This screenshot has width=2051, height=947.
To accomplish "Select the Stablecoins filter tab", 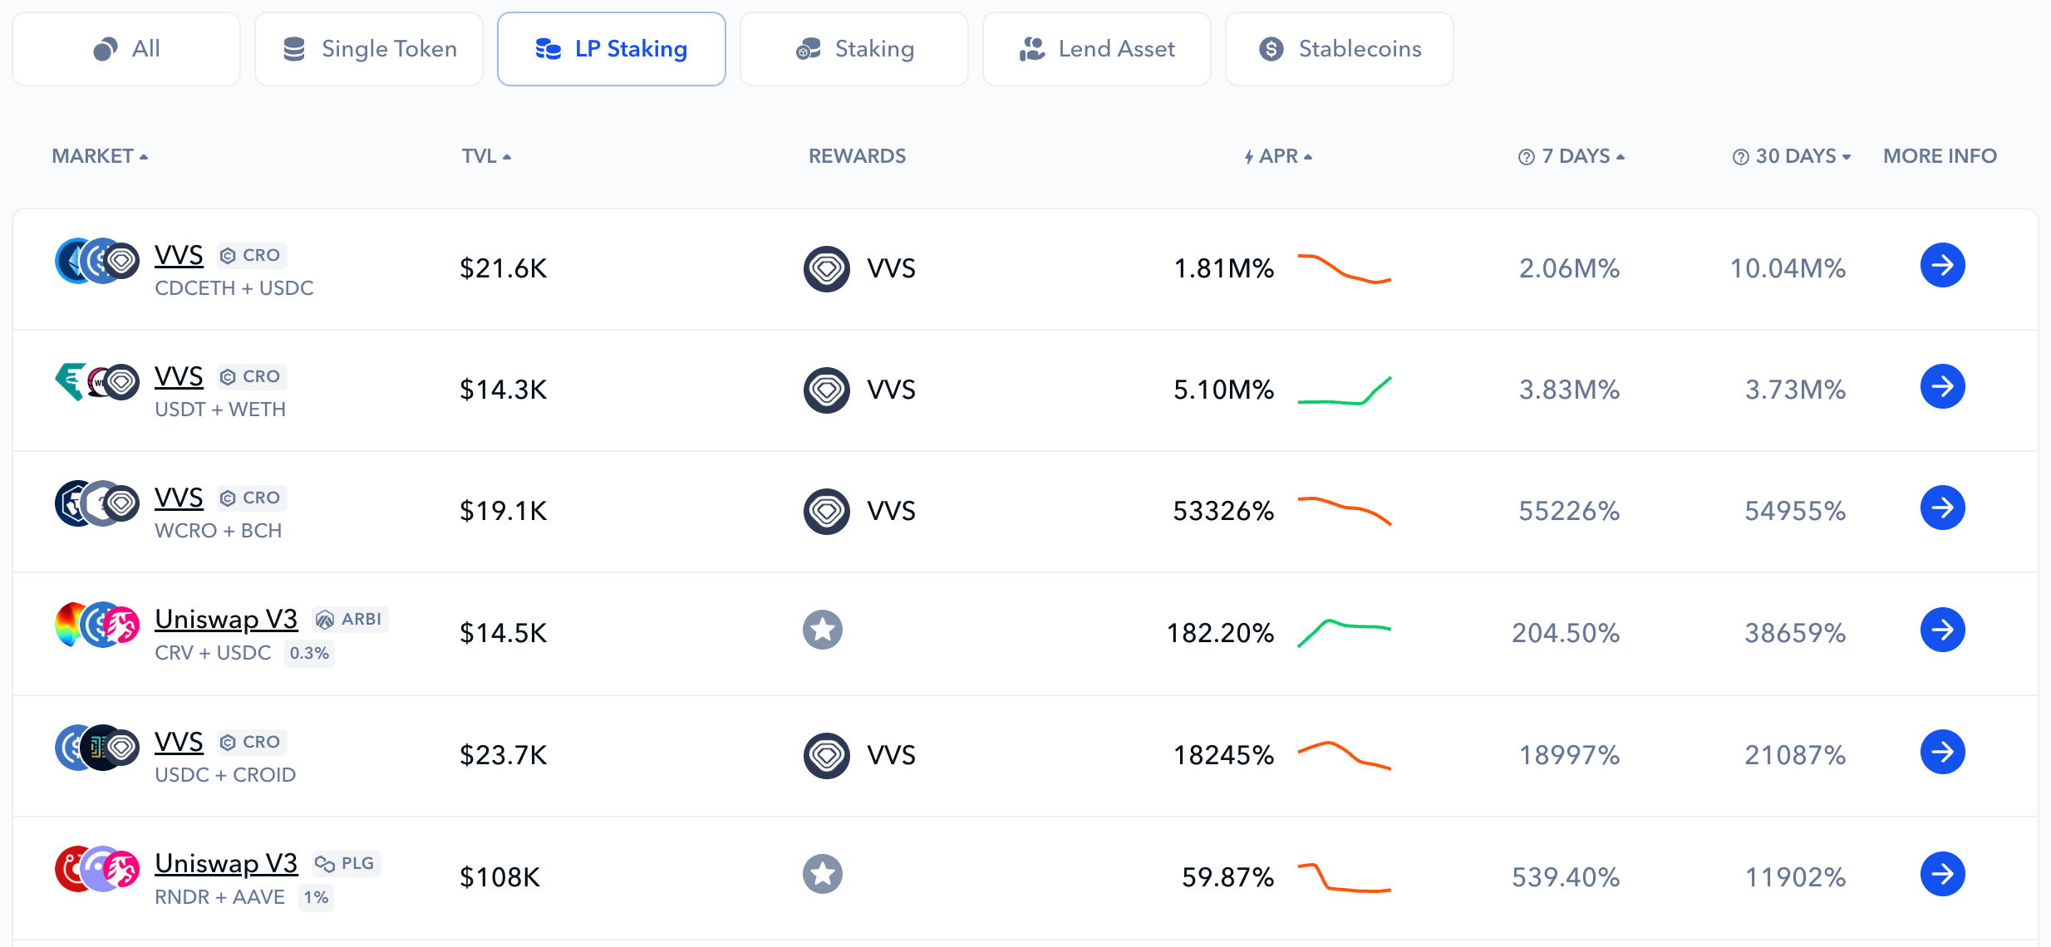I will pos(1340,49).
